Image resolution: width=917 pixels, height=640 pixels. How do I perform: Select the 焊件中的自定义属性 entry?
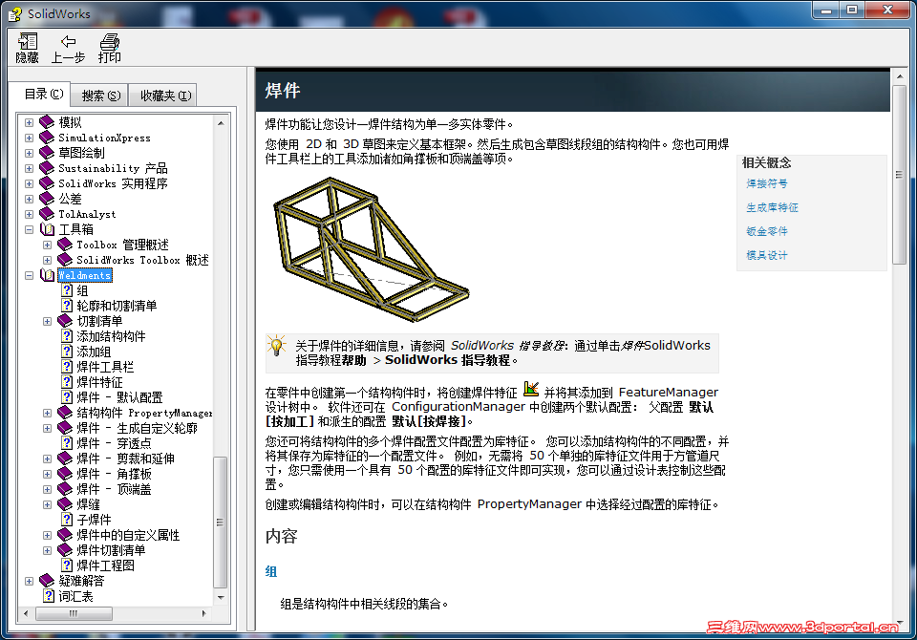pyautogui.click(x=127, y=535)
